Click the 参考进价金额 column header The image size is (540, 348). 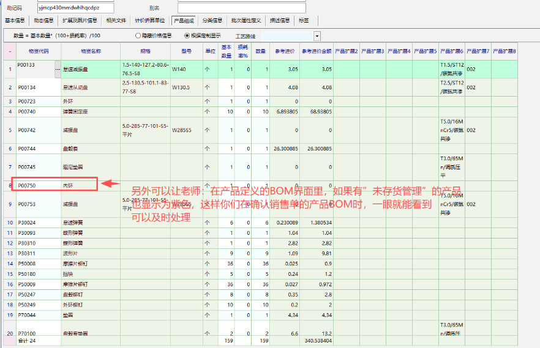coord(316,51)
